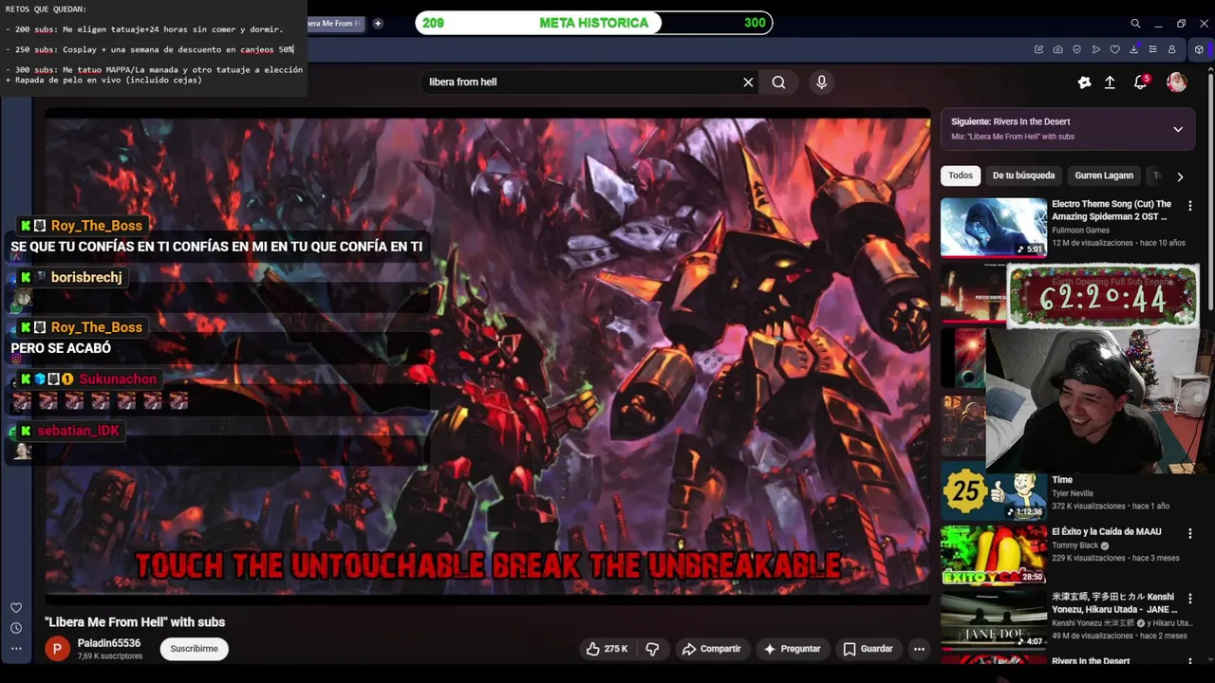
Task: Click Rivers In the Desert video title
Action: 1091,661
